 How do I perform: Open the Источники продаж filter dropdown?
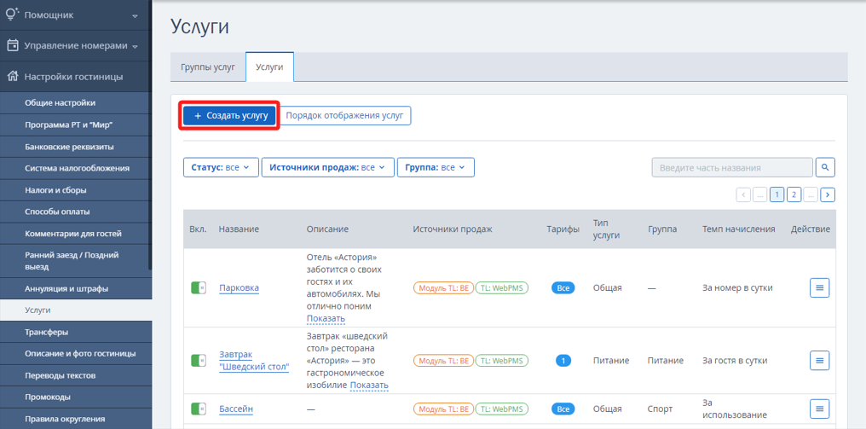(x=328, y=167)
